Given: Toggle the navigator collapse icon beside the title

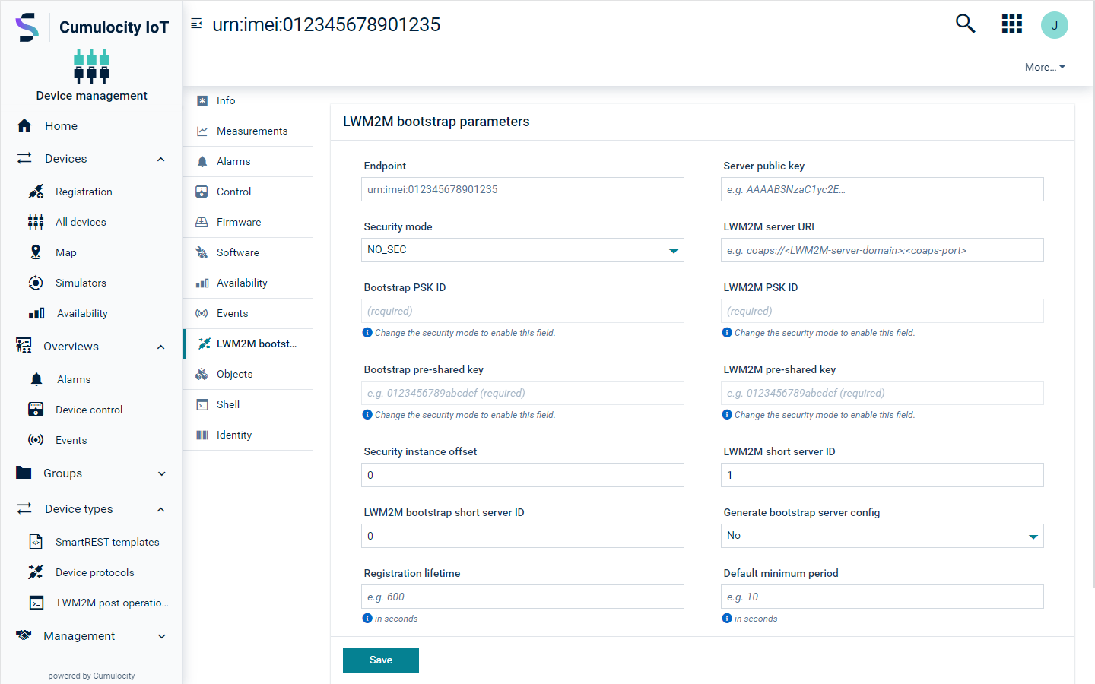Looking at the screenshot, I should click(x=196, y=24).
